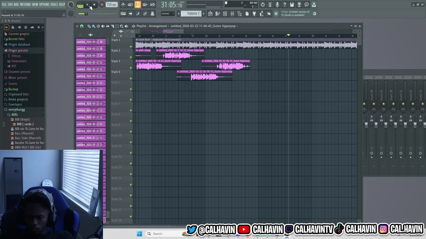Click the Save new version icon
This screenshot has width=426, height=239.
[299, 5]
